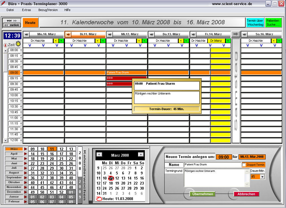This screenshot has width=286, height=208.
Task: Click the Heute button
Action: point(30,23)
